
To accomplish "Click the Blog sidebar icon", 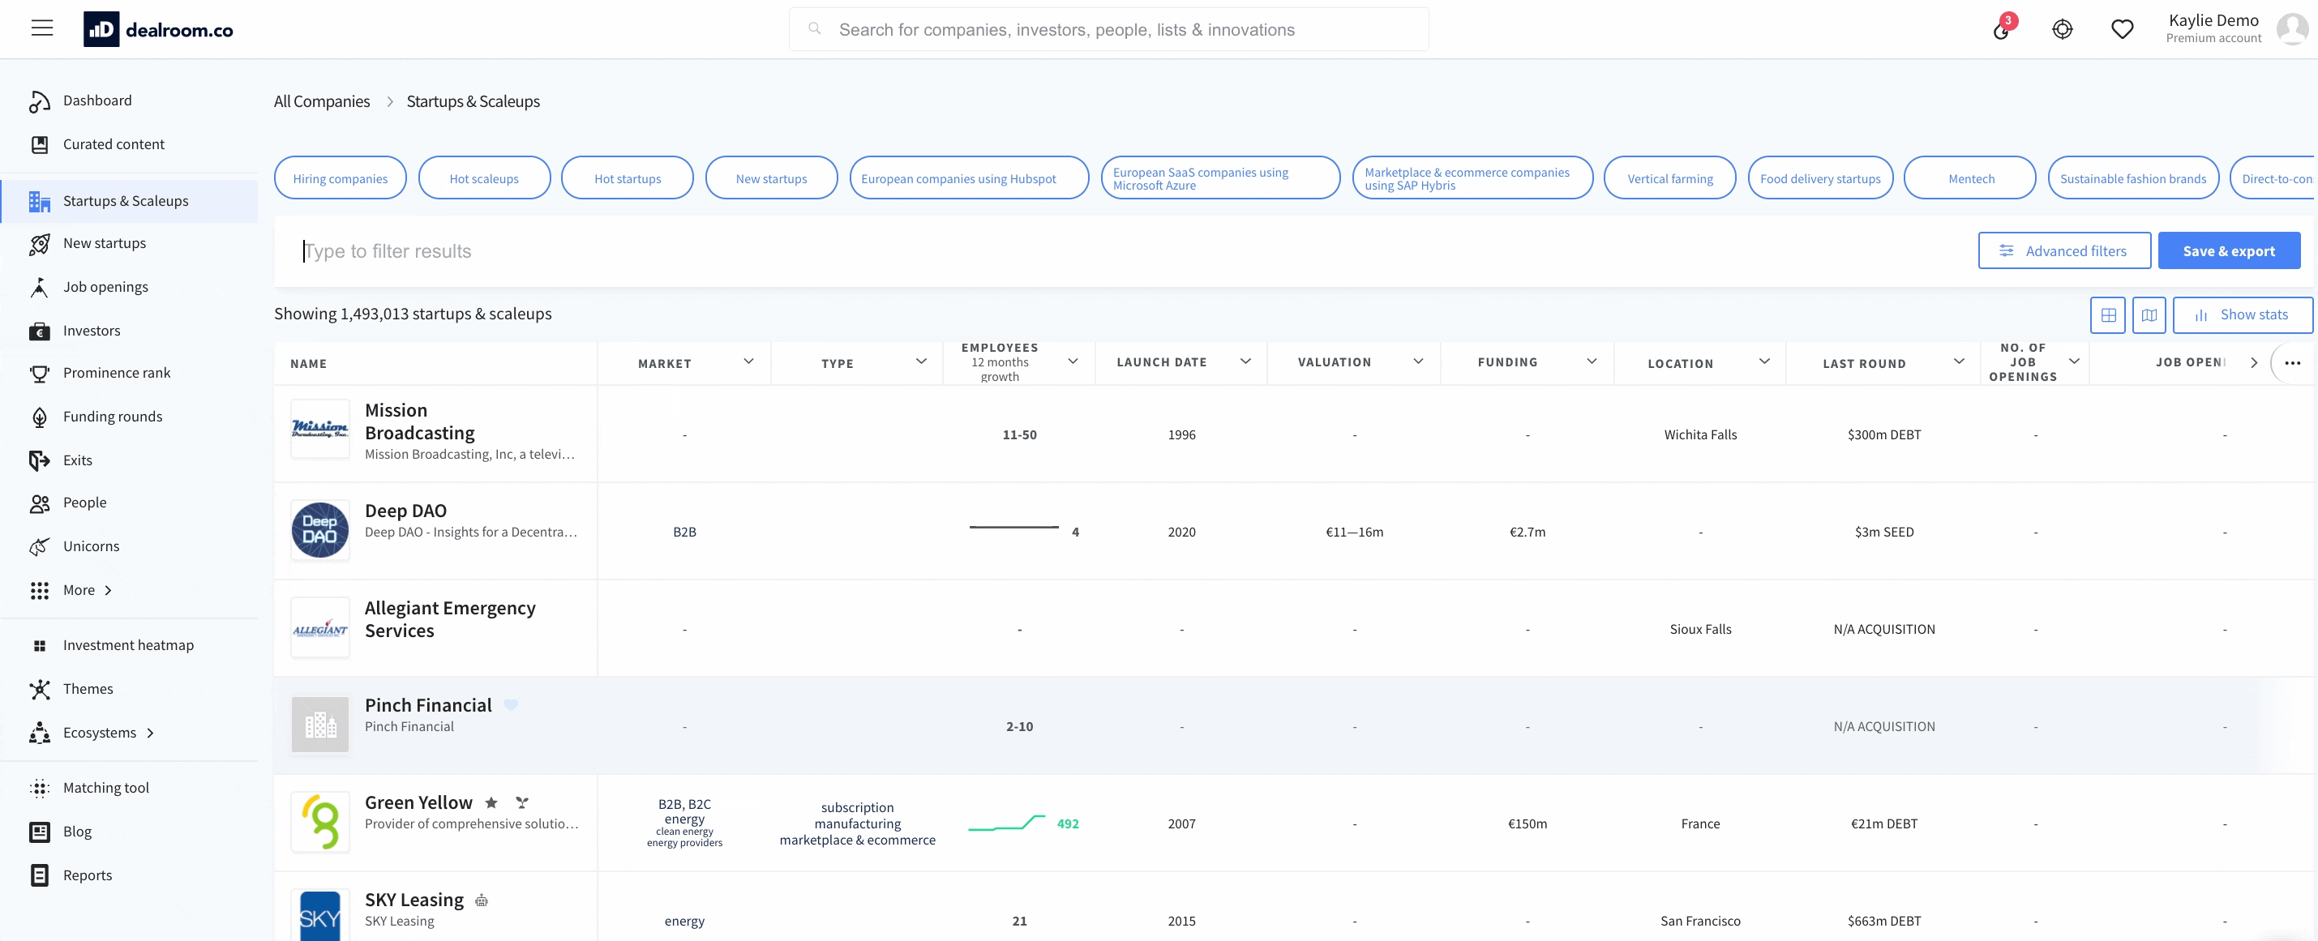I will click(40, 832).
